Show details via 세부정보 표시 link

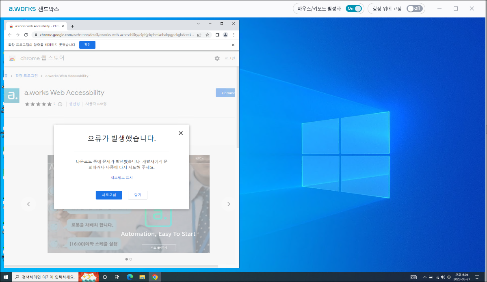(x=122, y=178)
